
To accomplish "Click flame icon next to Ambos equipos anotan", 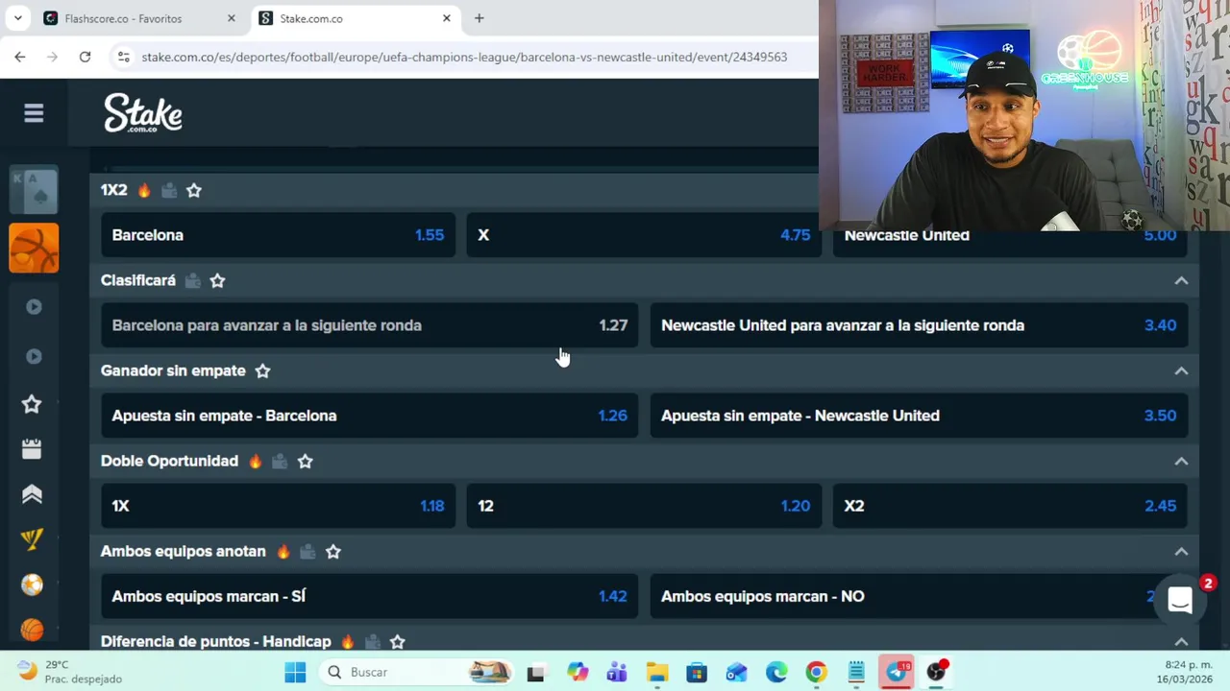I will 283,551.
